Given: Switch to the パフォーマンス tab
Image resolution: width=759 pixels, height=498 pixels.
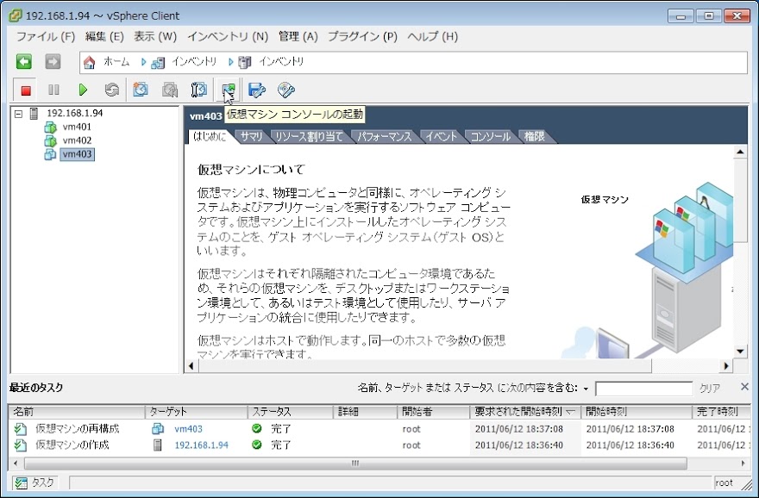Looking at the screenshot, I should click(x=385, y=137).
